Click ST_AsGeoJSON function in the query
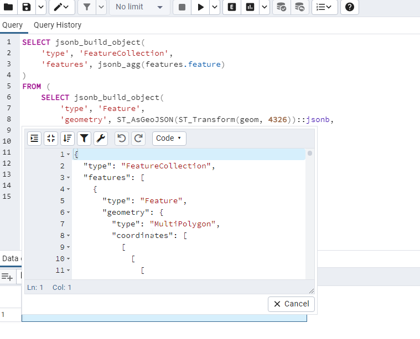The image size is (420, 339). click(145, 119)
